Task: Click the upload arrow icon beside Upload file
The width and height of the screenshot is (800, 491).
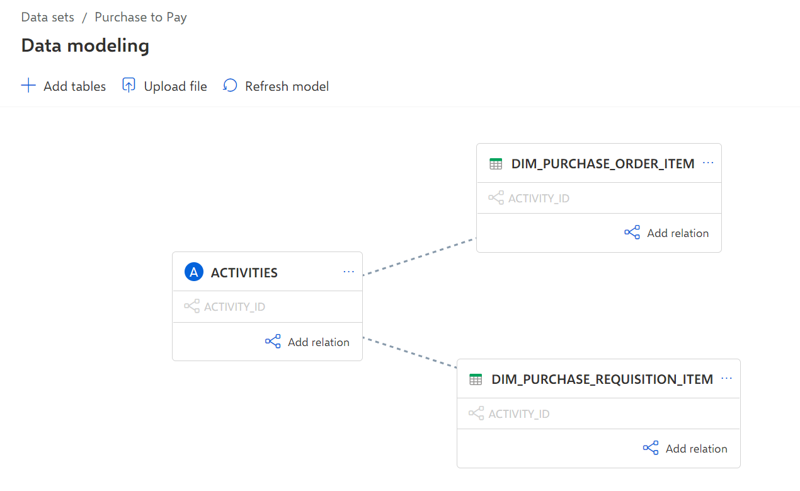Action: pos(129,86)
